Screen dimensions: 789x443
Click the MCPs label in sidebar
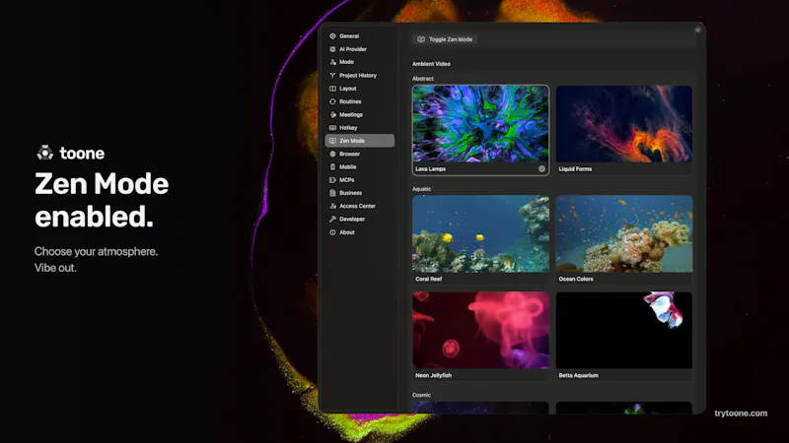click(x=347, y=180)
